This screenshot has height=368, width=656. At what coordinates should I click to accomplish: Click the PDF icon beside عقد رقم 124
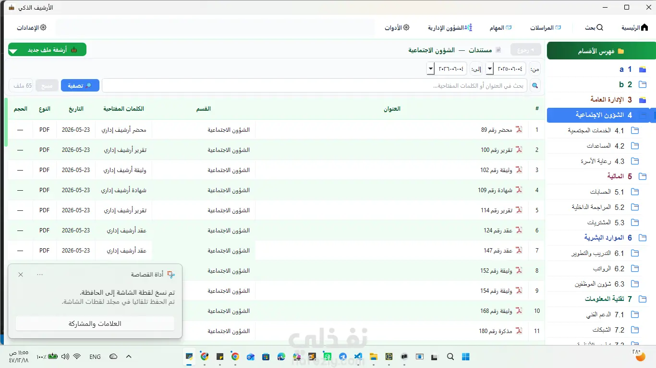(x=519, y=230)
